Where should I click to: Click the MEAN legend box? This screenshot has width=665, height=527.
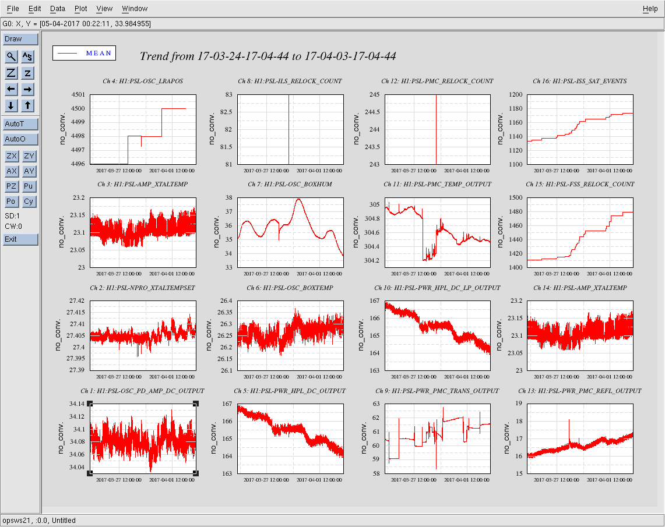tap(84, 53)
